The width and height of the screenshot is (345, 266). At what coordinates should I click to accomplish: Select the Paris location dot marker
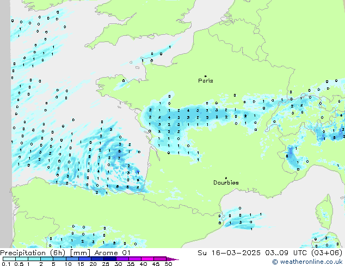pos(206,76)
